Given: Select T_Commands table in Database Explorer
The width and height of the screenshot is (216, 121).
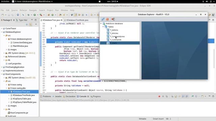Looking at the screenshot, I should click(x=115, y=40).
